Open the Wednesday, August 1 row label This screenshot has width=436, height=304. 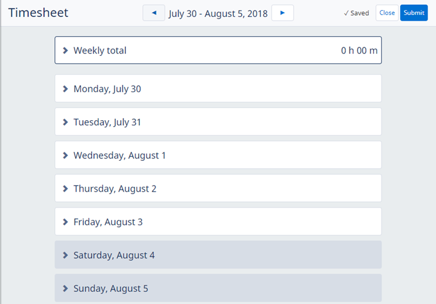[x=119, y=155]
